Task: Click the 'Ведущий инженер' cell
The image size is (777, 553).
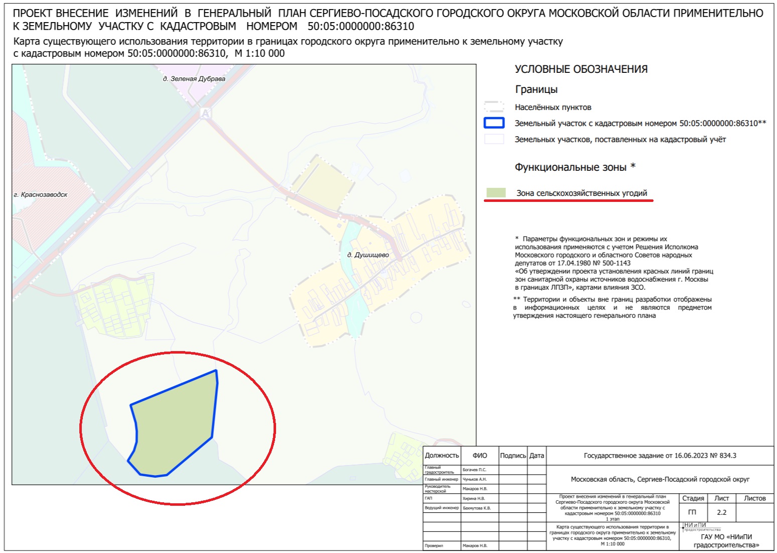Action: (x=442, y=508)
